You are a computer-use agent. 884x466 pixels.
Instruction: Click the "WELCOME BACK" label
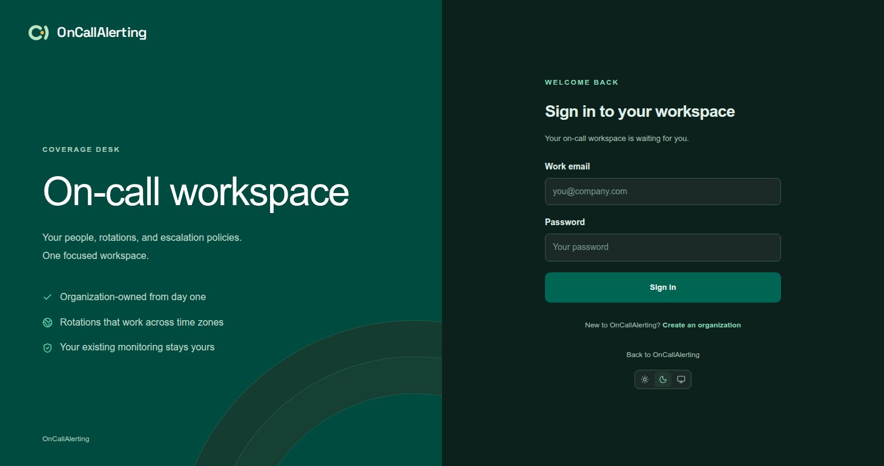(582, 82)
